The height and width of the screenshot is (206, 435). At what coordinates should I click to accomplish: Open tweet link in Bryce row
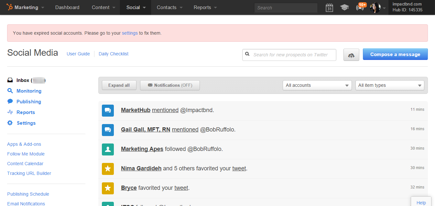click(181, 188)
